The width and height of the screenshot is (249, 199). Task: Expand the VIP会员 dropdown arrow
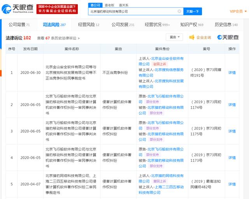click(245, 11)
